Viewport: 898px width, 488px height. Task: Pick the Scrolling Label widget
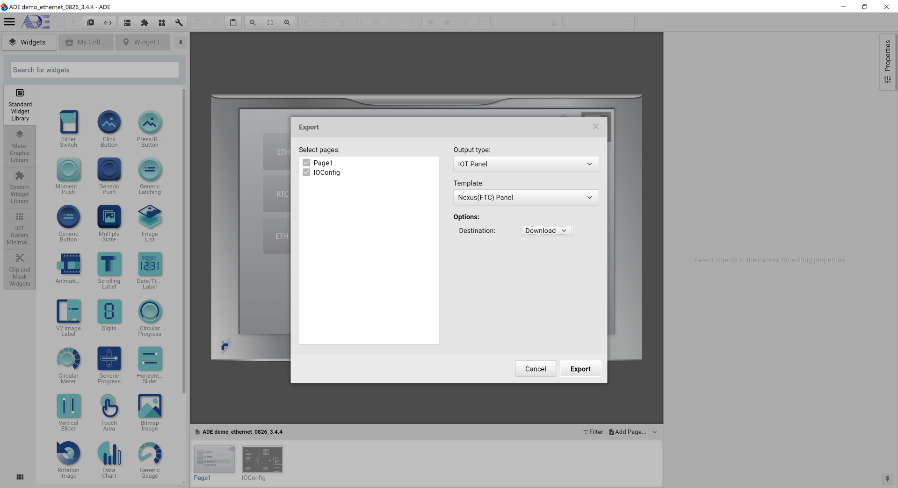click(109, 270)
